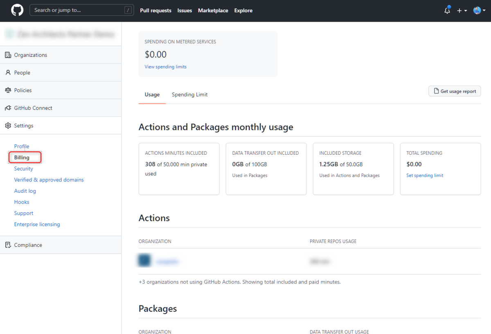Go to the Marketplace menu
The height and width of the screenshot is (334, 491).
tap(213, 10)
